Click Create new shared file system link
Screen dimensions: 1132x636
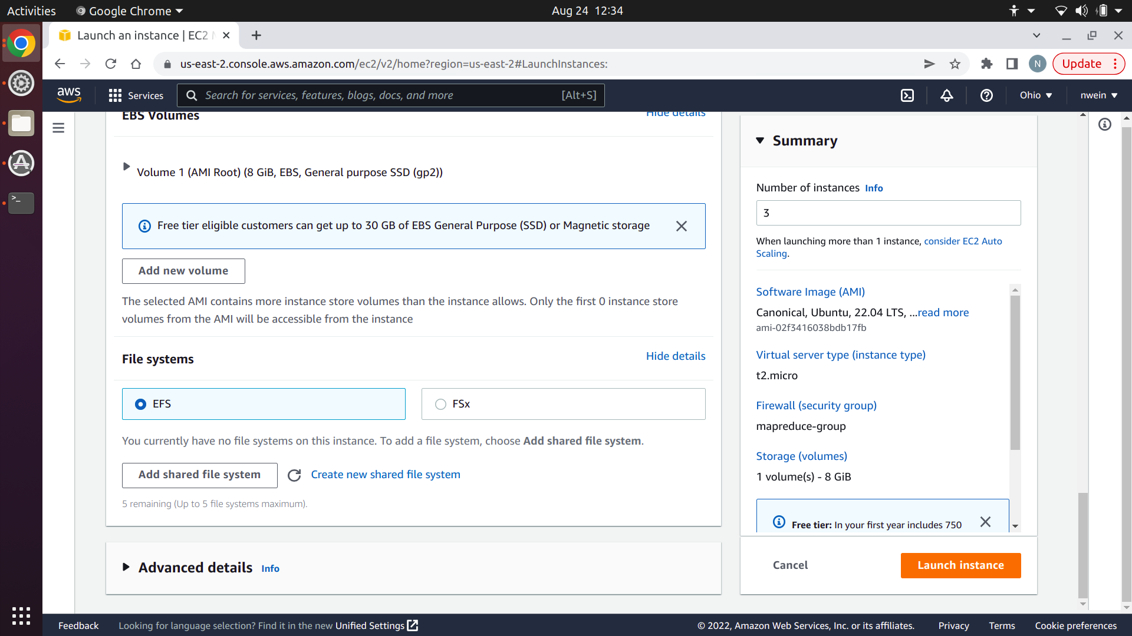(386, 475)
